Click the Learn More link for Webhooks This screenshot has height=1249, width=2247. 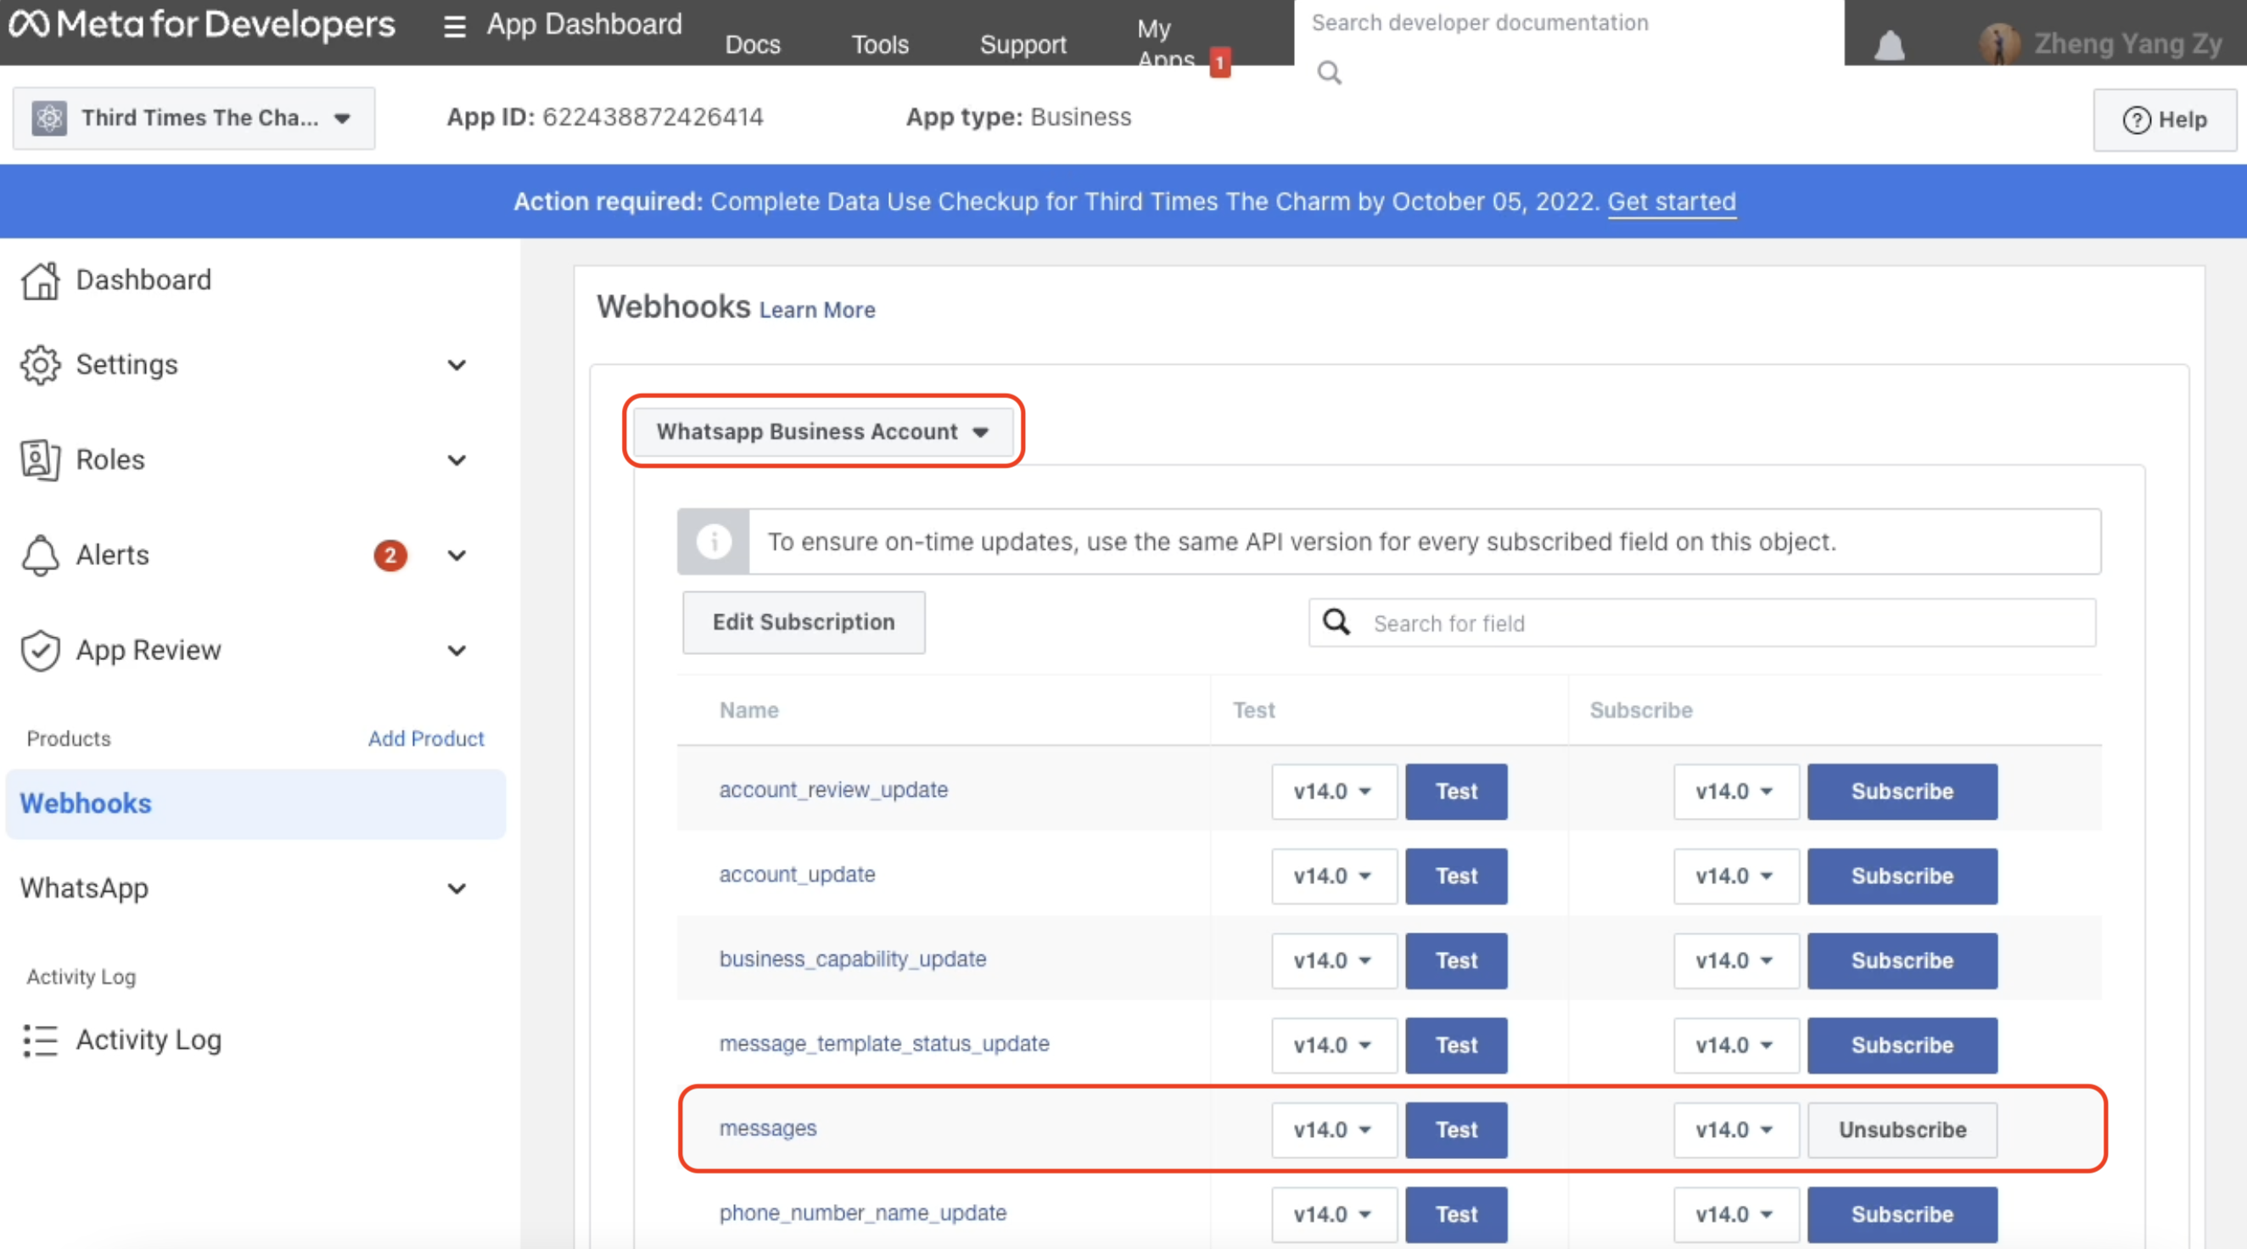(818, 309)
